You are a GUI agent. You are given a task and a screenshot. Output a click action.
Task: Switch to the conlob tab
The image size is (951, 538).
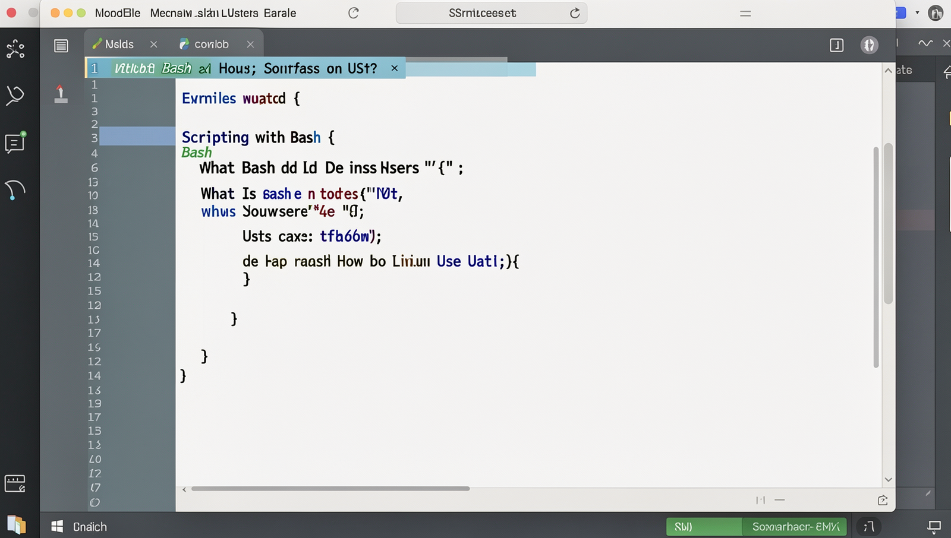point(204,45)
